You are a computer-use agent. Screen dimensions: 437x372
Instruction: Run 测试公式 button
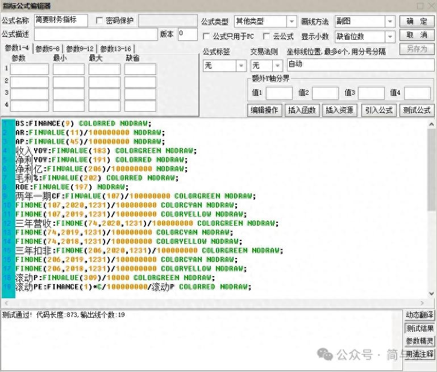pos(417,110)
